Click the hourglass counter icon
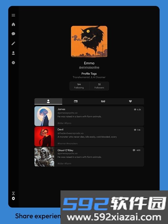Screen dimensions: 168x224 [x=13, y=193]
